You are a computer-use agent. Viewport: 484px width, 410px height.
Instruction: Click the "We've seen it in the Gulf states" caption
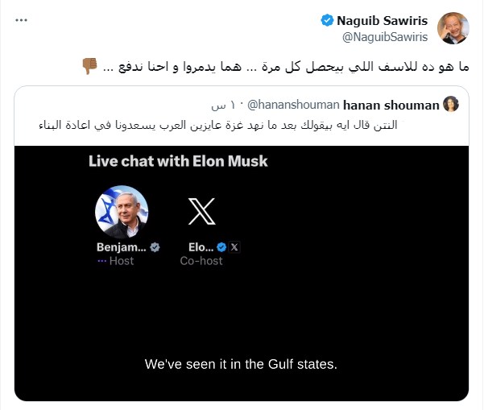(240, 364)
